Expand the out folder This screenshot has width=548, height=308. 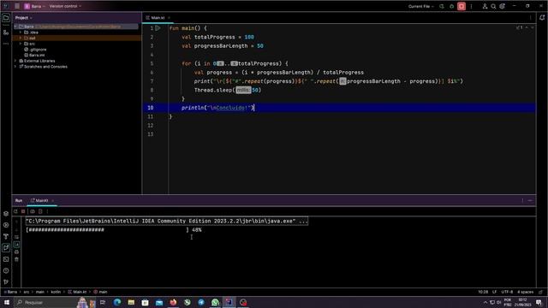(21, 38)
